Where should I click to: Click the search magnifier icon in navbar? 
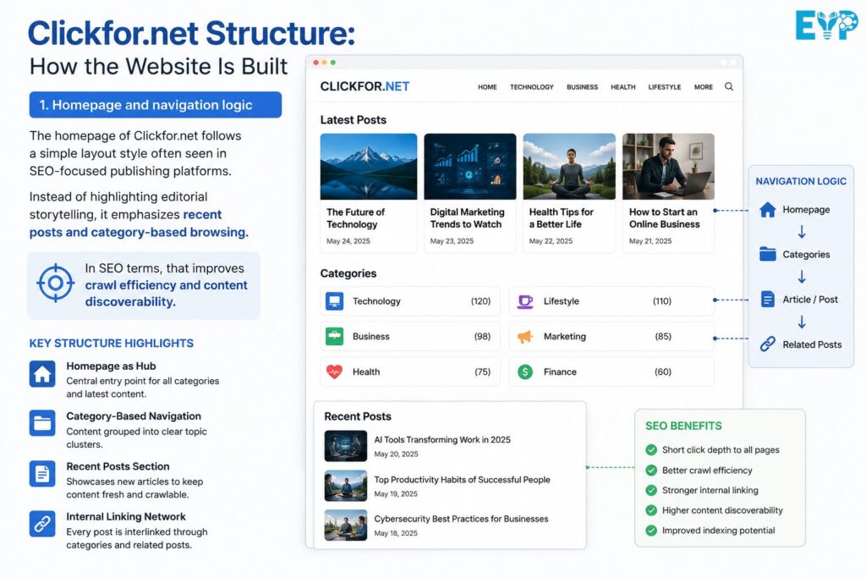pyautogui.click(x=729, y=87)
